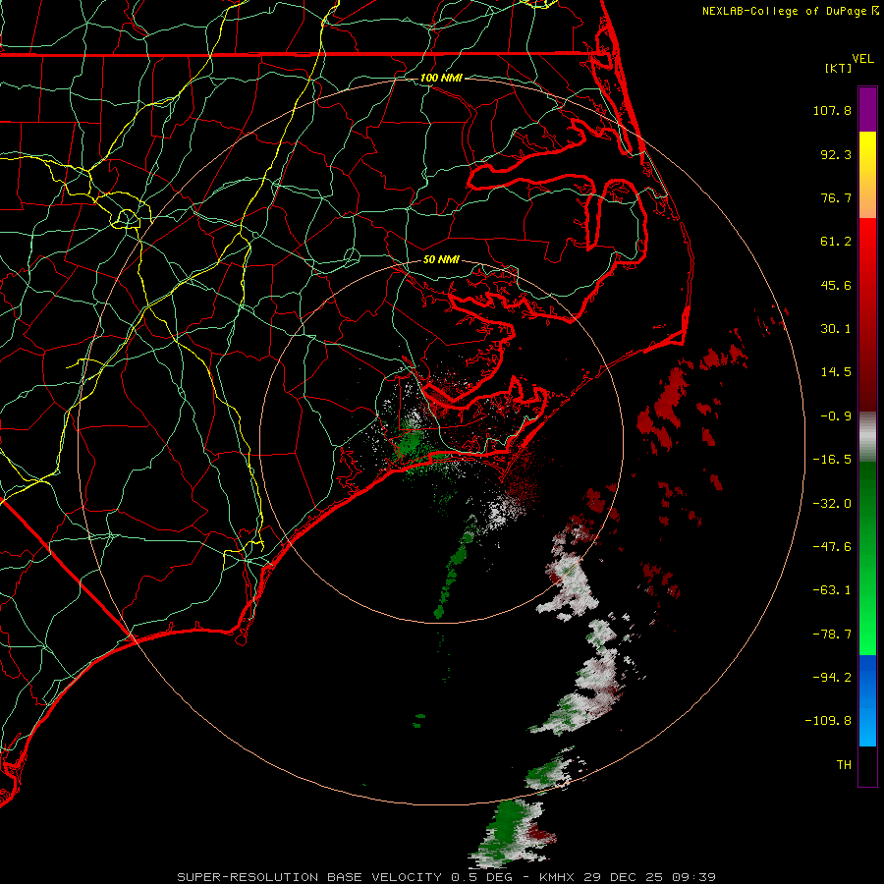The height and width of the screenshot is (884, 884).
Task: Click the 61.2 legend value
Action: click(836, 242)
